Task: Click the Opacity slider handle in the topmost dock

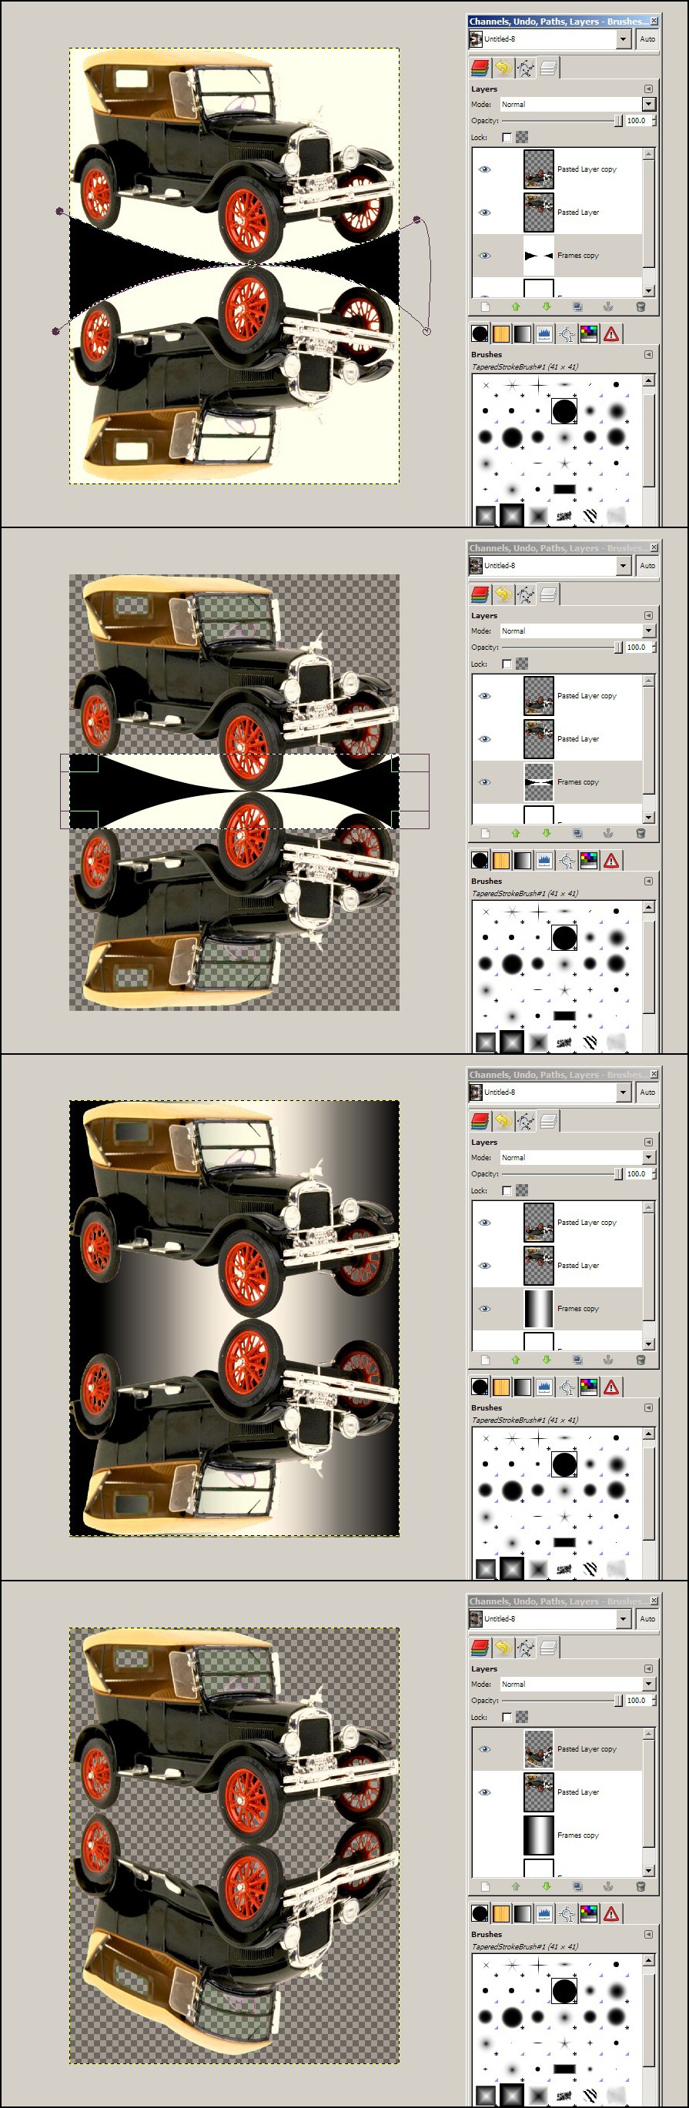Action: pyautogui.click(x=619, y=120)
